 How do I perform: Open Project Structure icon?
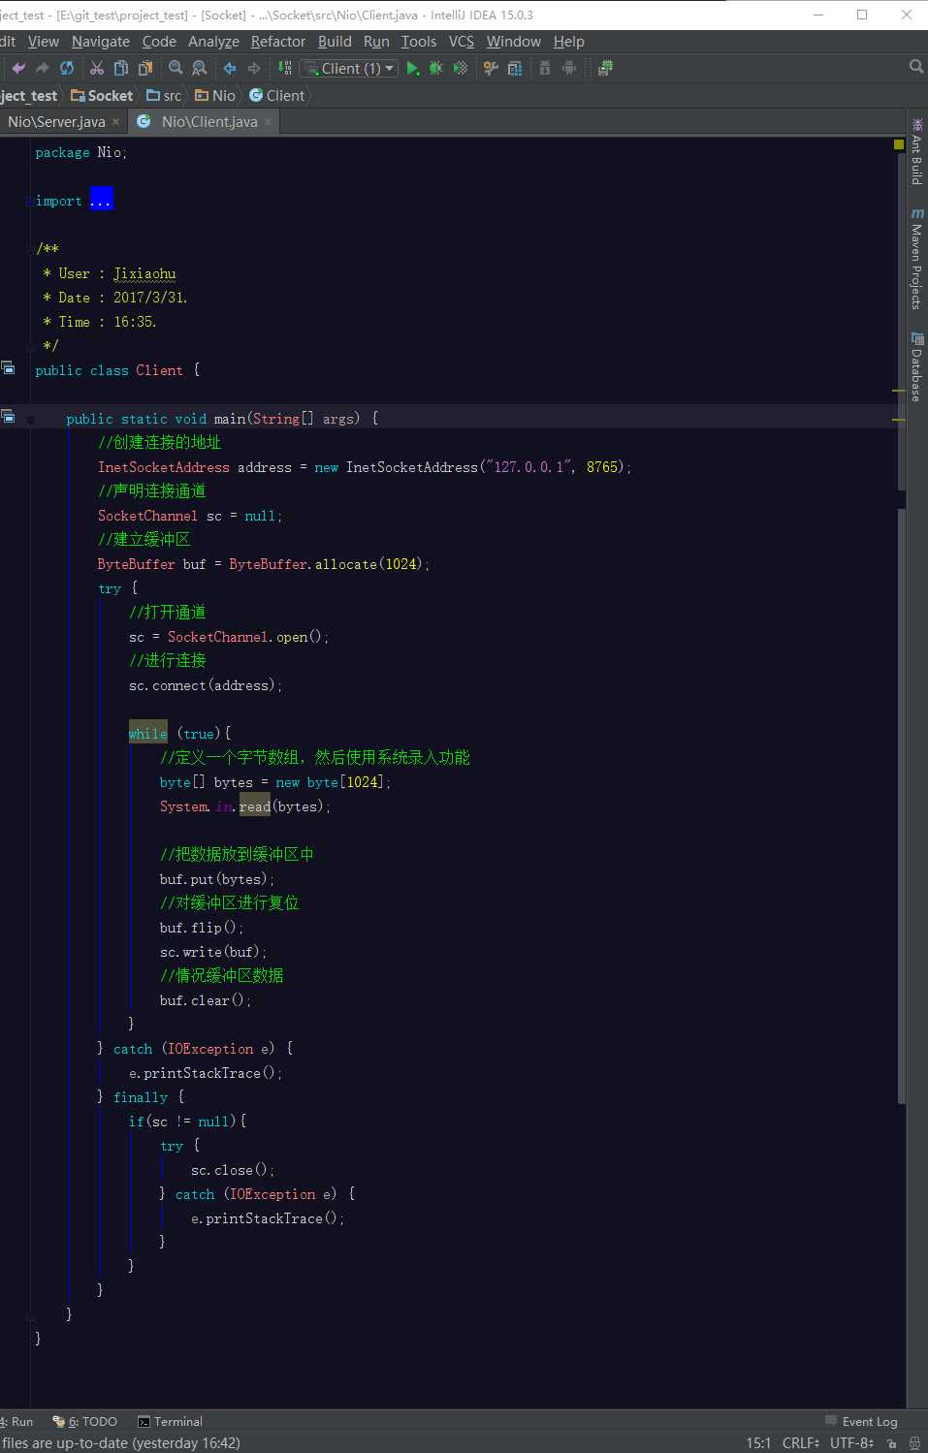click(515, 68)
